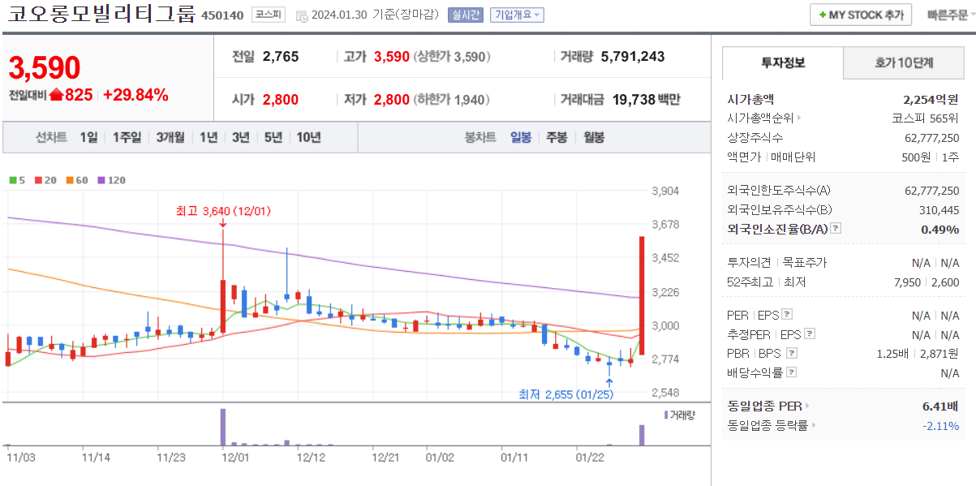Click the 전일 price 2,765
This screenshot has width=976, height=486.
[281, 57]
